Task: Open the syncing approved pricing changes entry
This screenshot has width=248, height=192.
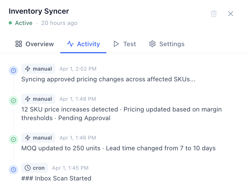Action: 108,79
